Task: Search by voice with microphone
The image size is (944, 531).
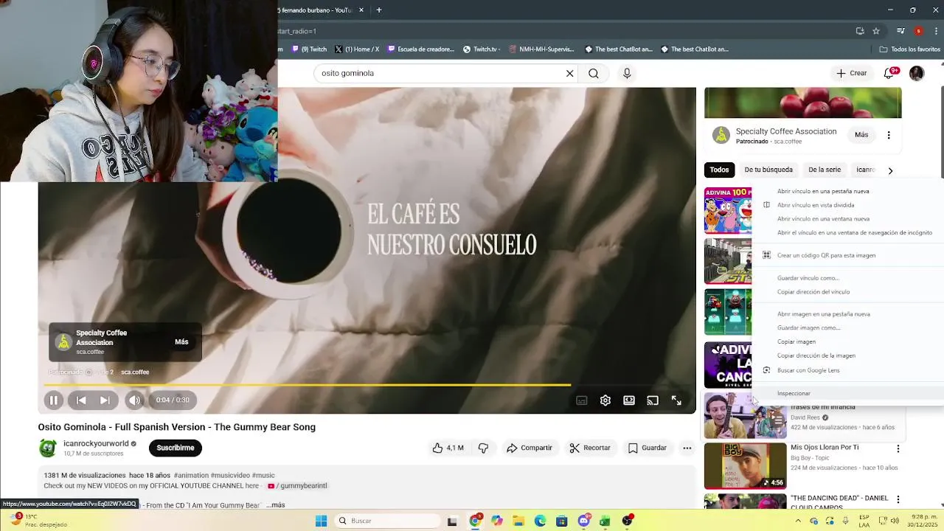Action: pos(627,73)
